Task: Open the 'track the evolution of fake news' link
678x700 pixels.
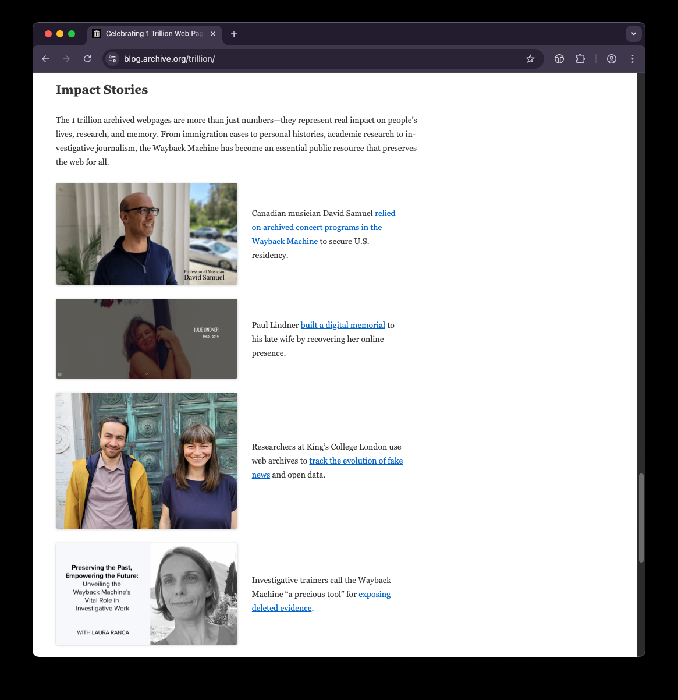Action: coord(356,461)
